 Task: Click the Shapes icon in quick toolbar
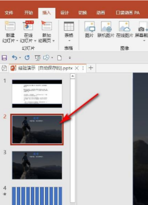[x=46, y=58]
